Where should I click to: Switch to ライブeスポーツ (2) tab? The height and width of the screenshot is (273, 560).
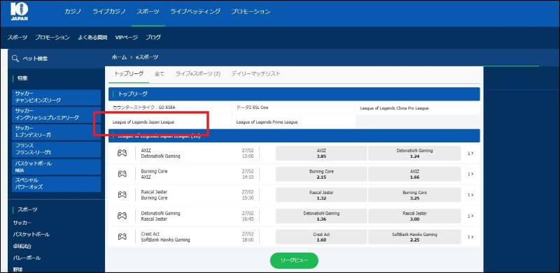click(198, 74)
